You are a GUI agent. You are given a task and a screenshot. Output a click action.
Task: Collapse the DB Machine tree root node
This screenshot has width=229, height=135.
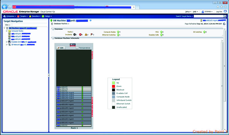[4, 28]
